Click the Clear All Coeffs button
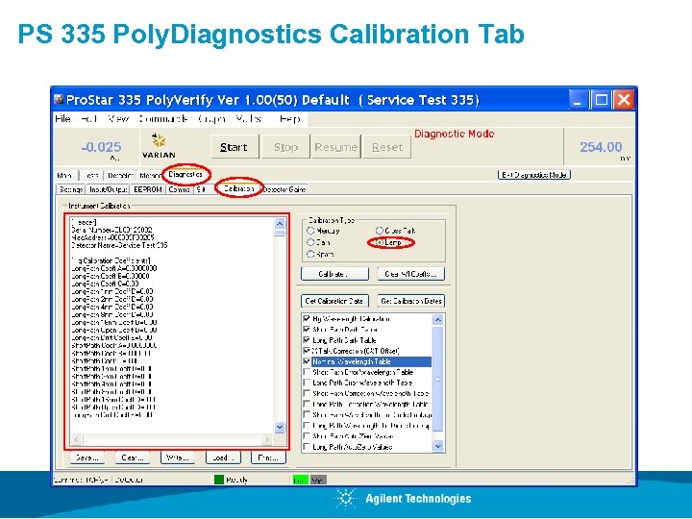The height and width of the screenshot is (519, 692). point(411,274)
